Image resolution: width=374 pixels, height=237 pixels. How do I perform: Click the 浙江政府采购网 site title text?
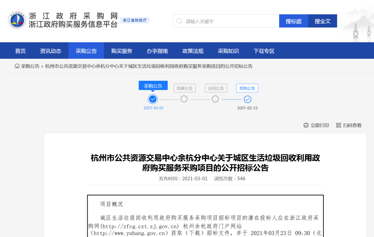tap(73, 16)
